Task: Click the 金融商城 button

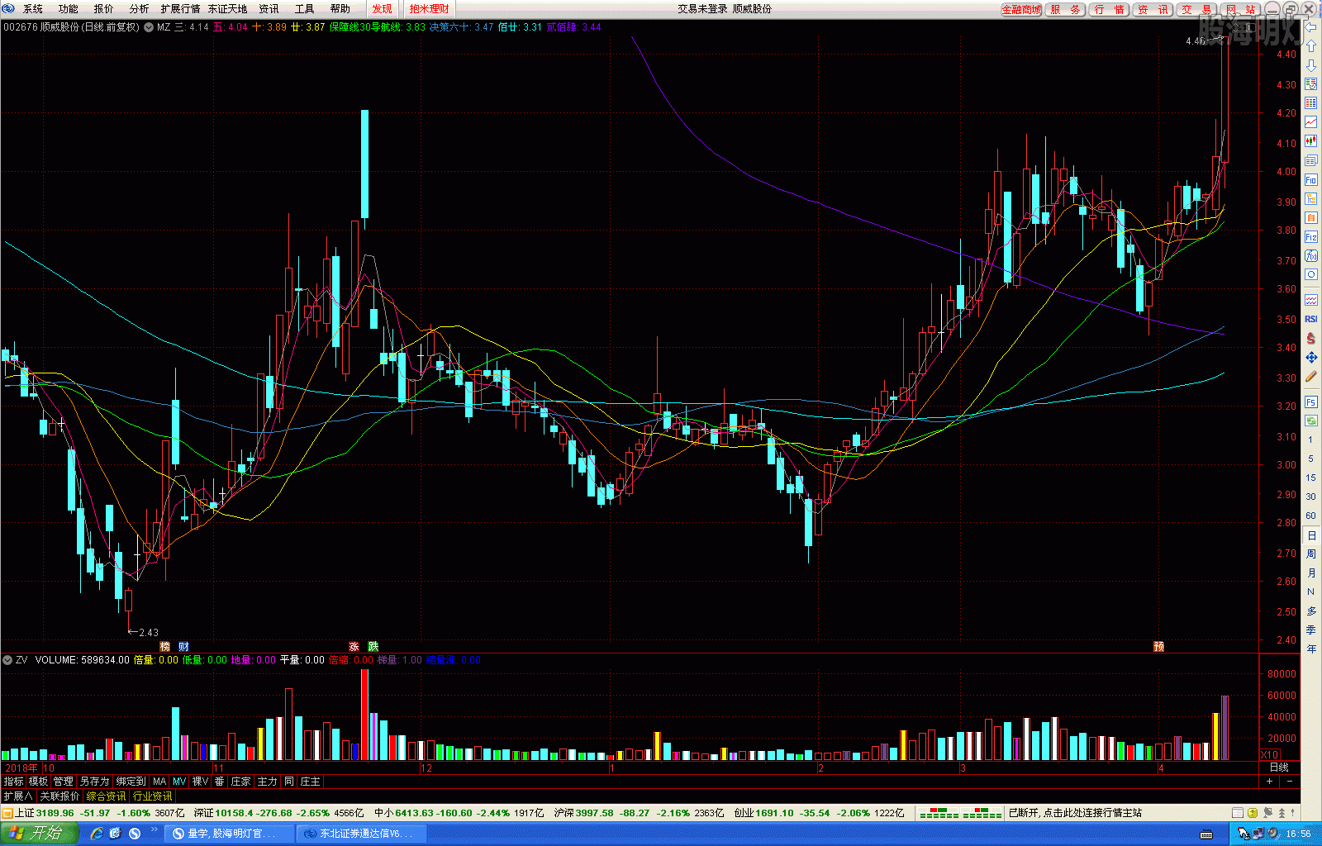Action: (1021, 9)
